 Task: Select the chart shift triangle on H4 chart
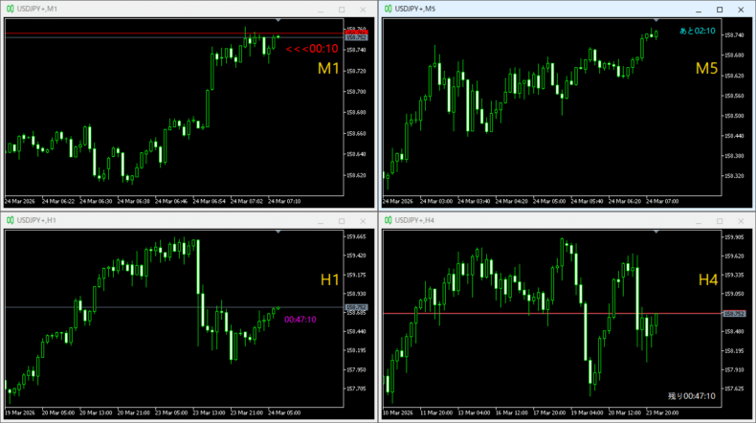pos(656,233)
